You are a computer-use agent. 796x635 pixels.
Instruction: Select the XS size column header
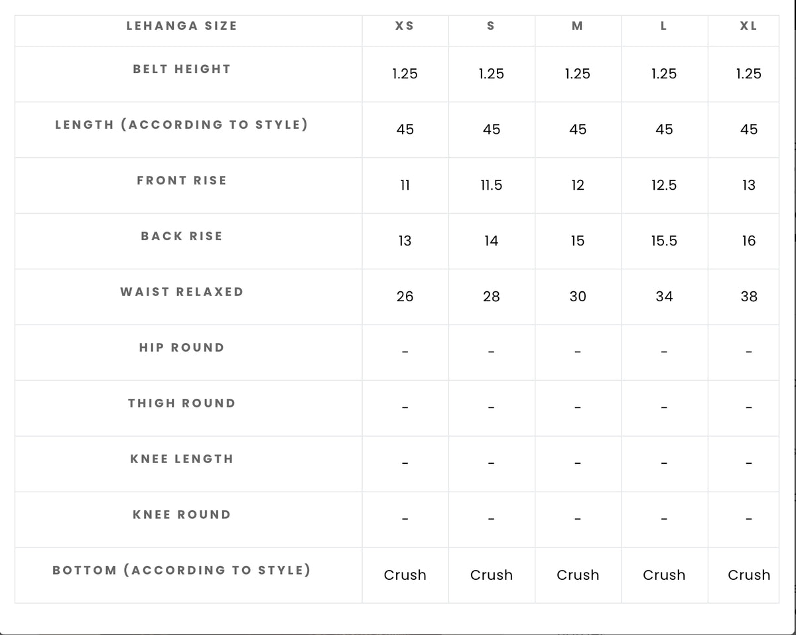point(405,26)
